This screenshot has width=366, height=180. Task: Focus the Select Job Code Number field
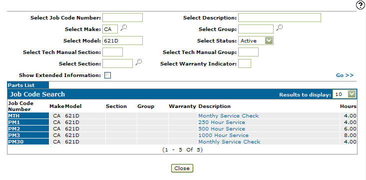(122, 17)
